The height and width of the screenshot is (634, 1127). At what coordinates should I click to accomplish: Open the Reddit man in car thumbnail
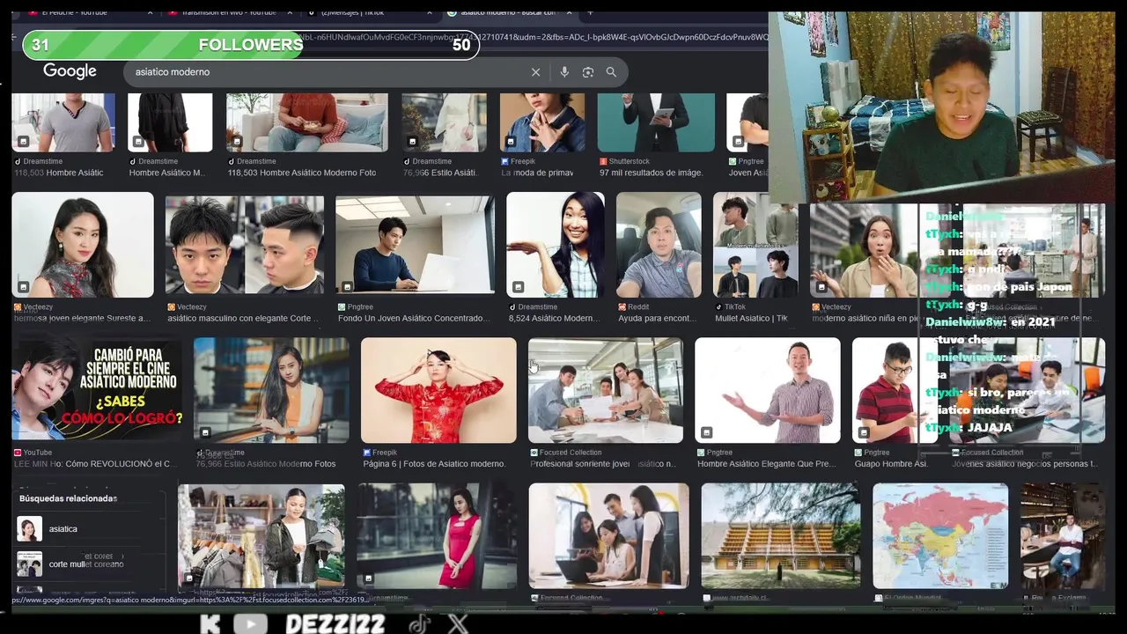(x=659, y=245)
